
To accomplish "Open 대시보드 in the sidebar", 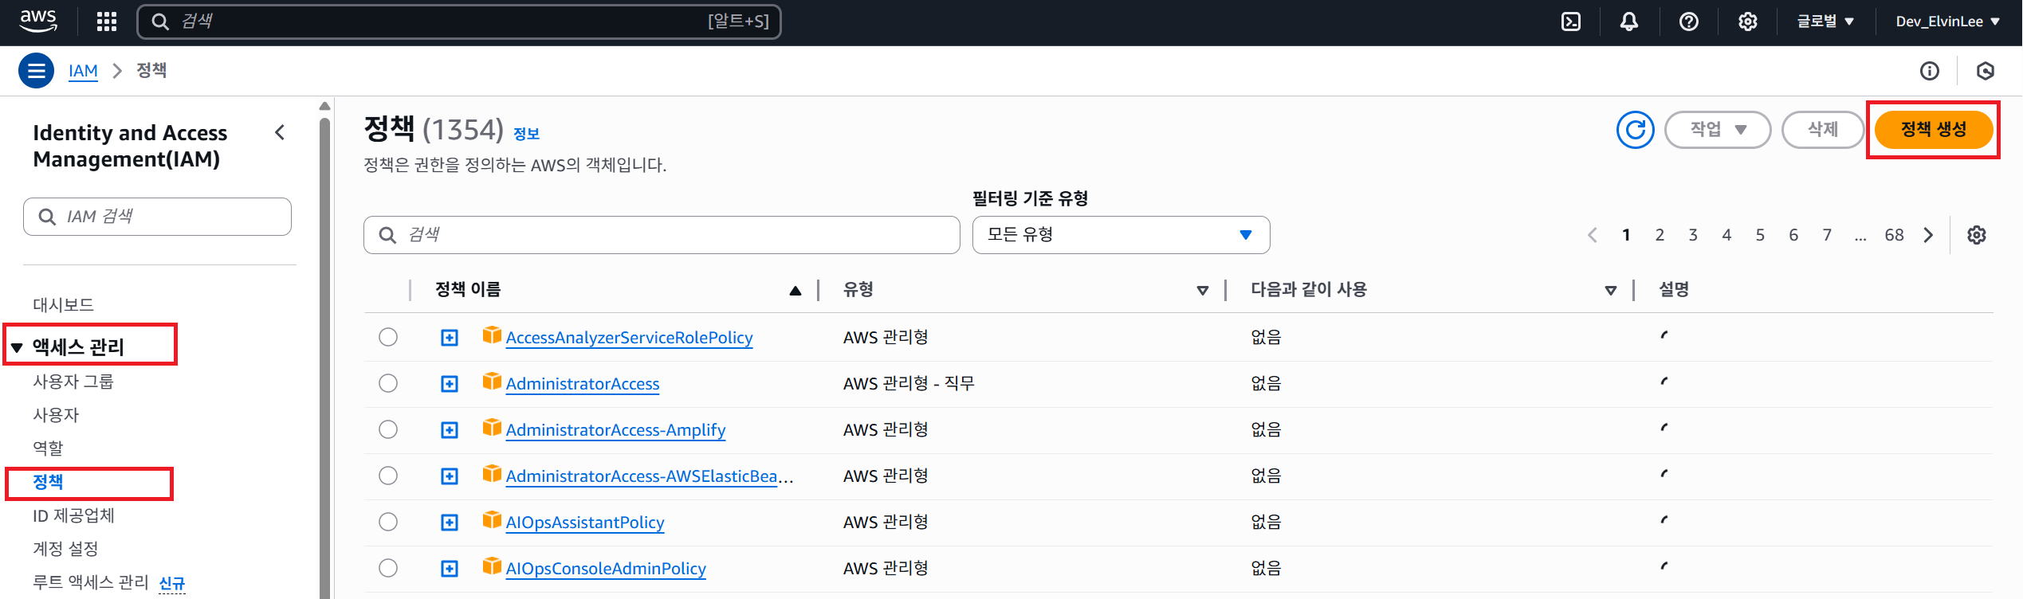I will click(x=63, y=305).
